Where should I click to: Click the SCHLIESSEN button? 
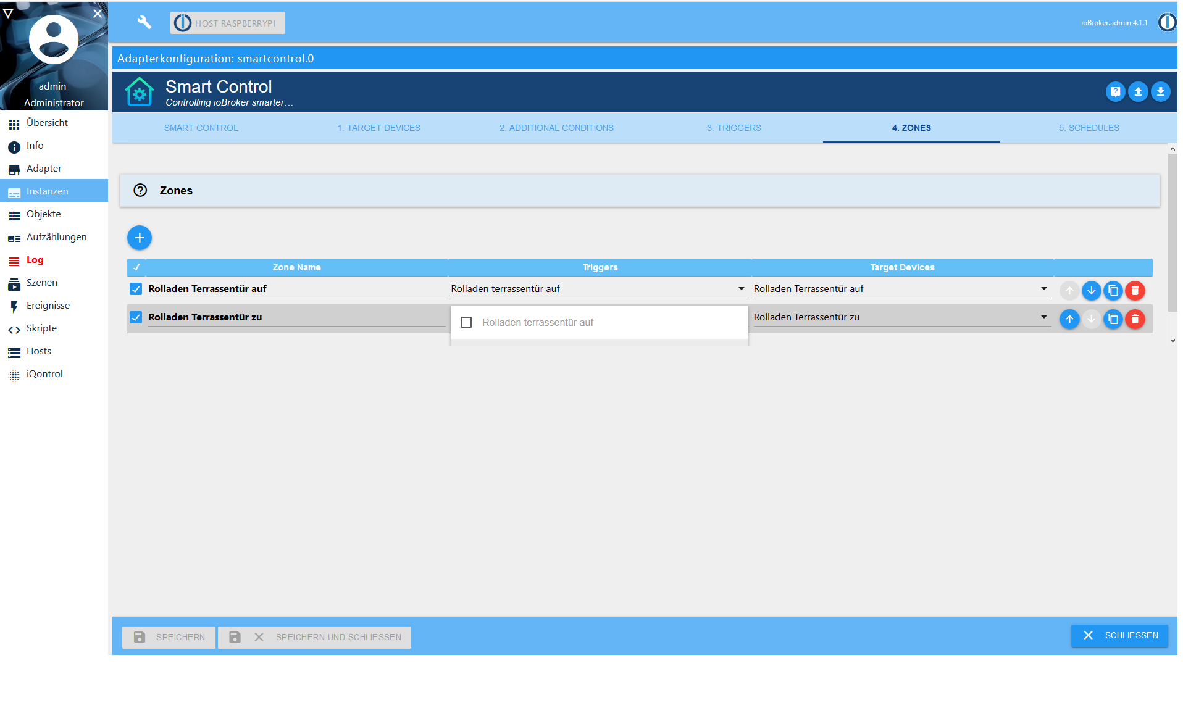[x=1119, y=635]
